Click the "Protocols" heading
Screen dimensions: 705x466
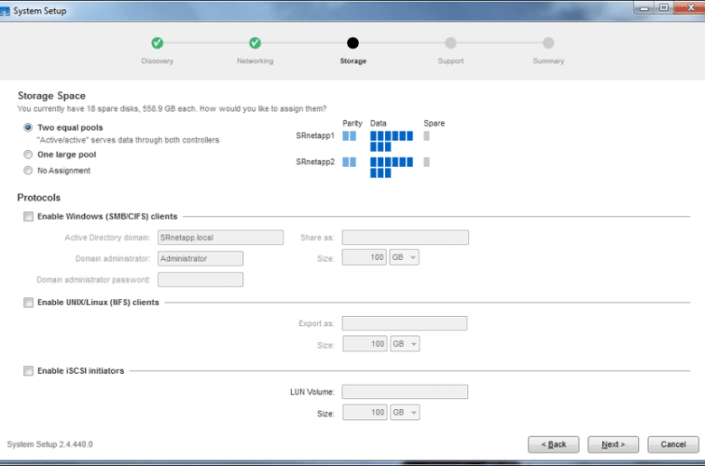(x=39, y=198)
